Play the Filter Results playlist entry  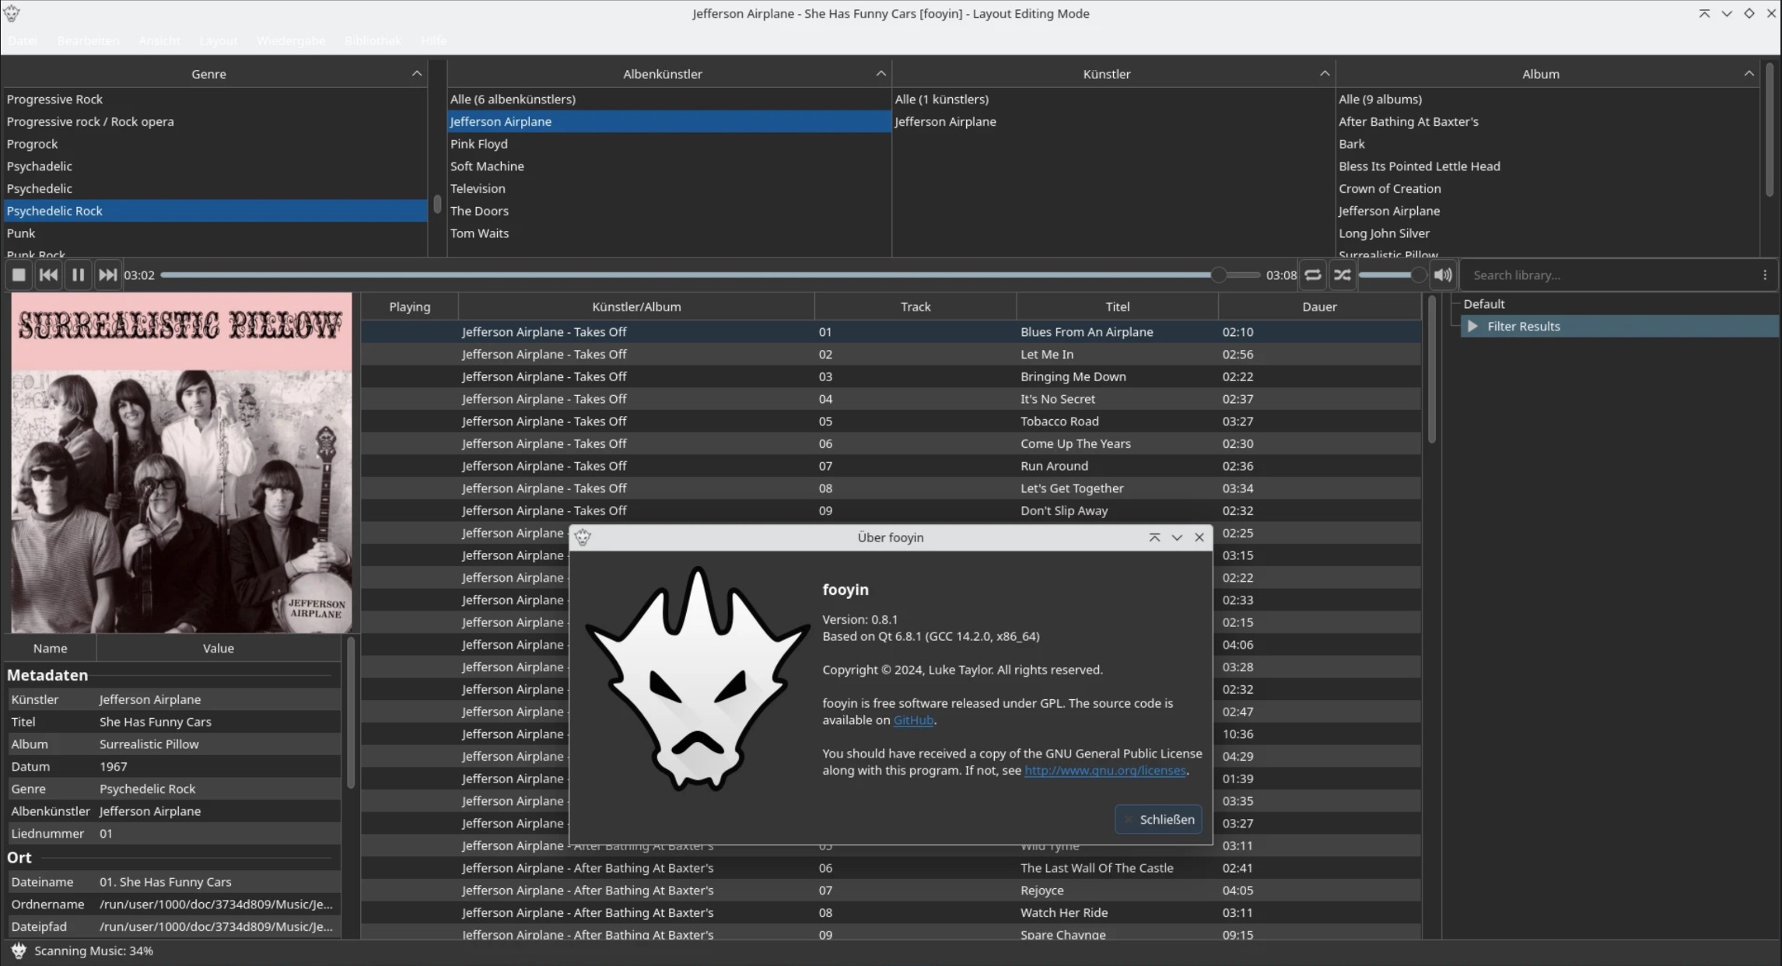1522,327
